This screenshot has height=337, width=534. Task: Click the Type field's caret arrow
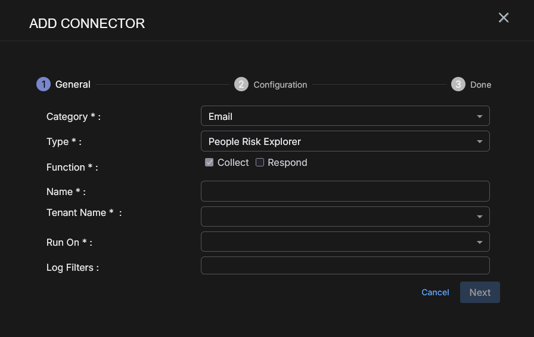click(480, 141)
